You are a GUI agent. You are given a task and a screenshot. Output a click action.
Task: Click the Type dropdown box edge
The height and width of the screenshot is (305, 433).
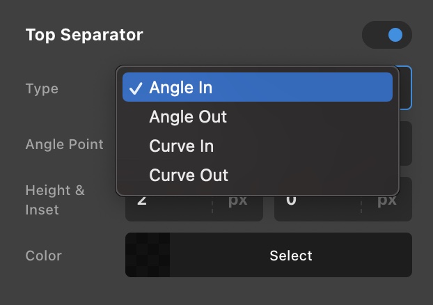click(406, 88)
